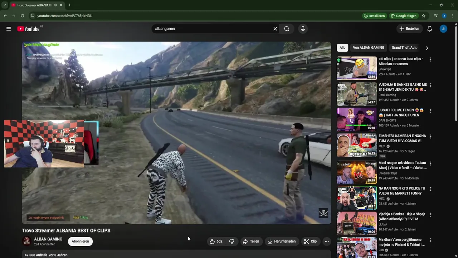Open the tab search dropdown arrow
458x258 pixels.
point(5,5)
